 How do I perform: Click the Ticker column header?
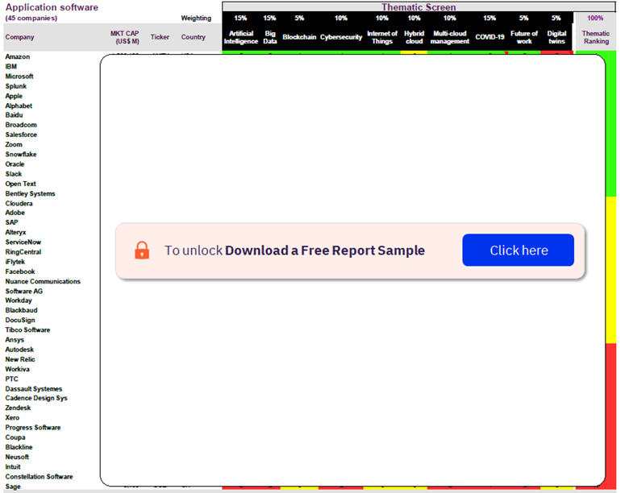[160, 37]
